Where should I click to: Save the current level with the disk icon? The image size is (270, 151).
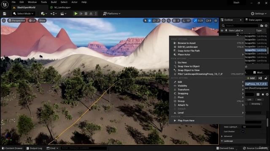[x=5, y=13]
